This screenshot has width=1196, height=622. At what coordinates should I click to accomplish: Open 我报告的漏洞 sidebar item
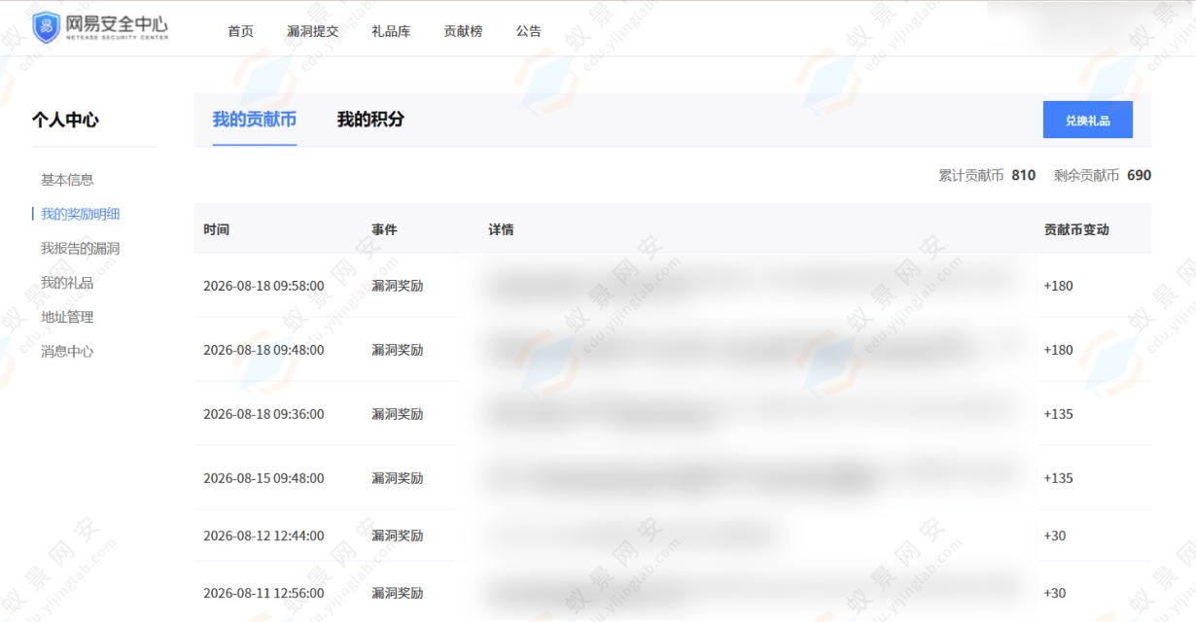point(80,249)
